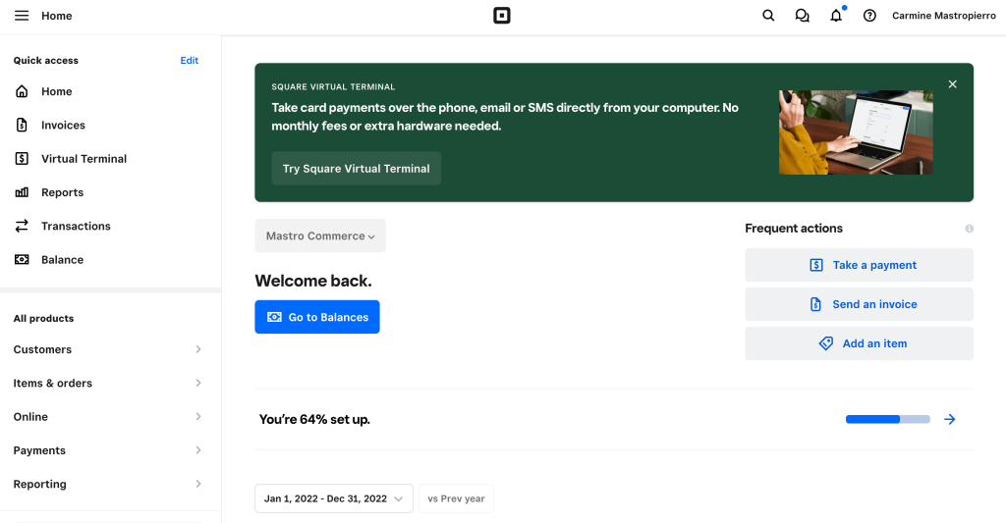Click the Home label in the top bar
The width and height of the screenshot is (1006, 523).
coord(56,16)
